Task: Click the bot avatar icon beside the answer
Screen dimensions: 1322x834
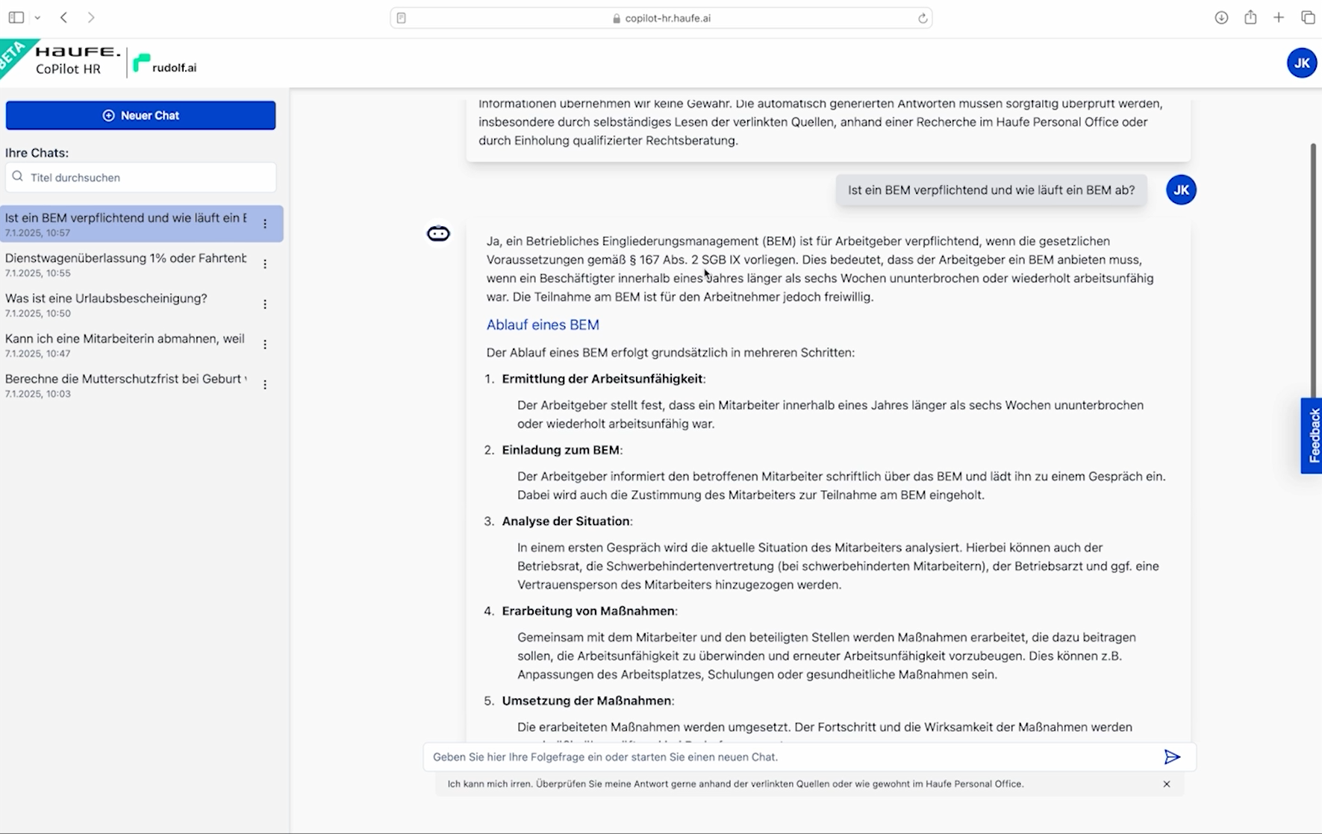Action: click(x=438, y=233)
